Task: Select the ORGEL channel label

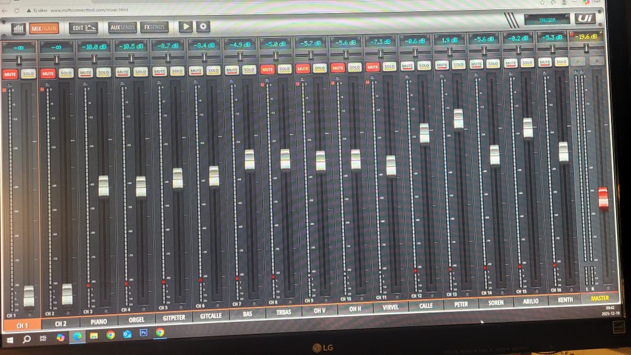Action: pyautogui.click(x=137, y=319)
